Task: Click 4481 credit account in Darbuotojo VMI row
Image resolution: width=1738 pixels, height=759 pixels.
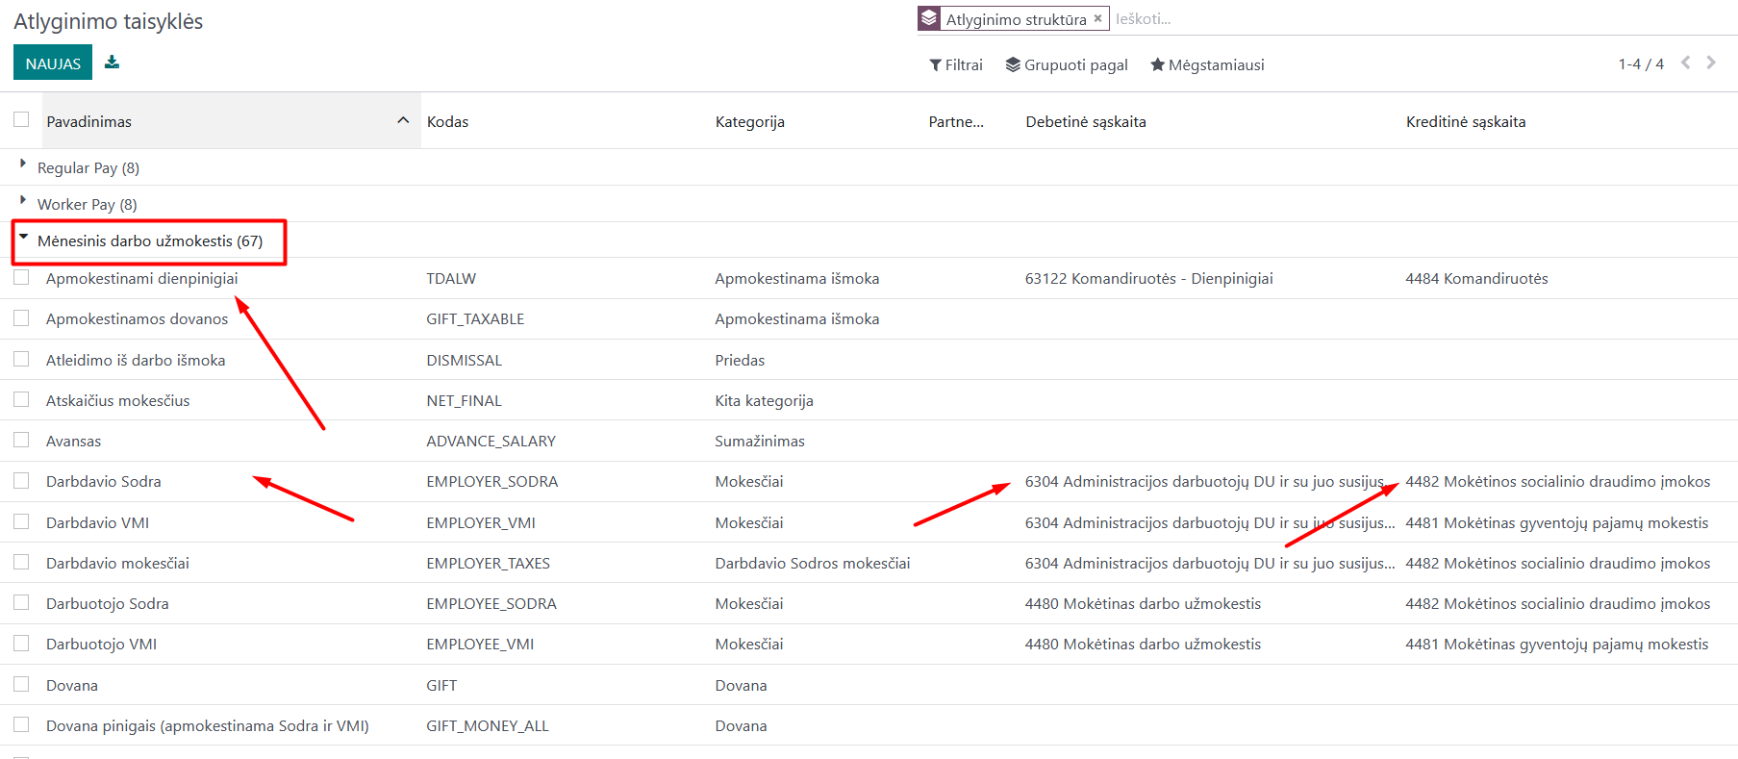Action: point(1556,644)
